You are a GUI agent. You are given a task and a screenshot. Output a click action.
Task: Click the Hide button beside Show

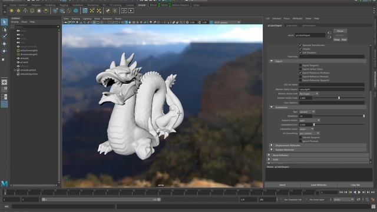click(x=344, y=39)
